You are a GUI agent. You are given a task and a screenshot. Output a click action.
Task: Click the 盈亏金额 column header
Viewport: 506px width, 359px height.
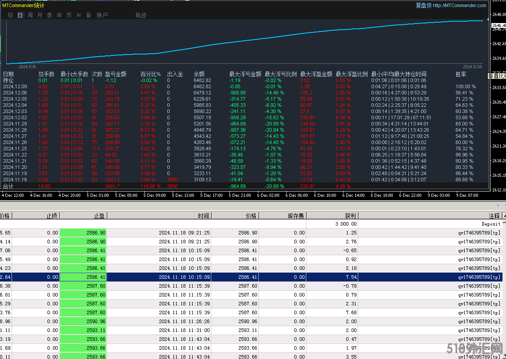coord(115,74)
